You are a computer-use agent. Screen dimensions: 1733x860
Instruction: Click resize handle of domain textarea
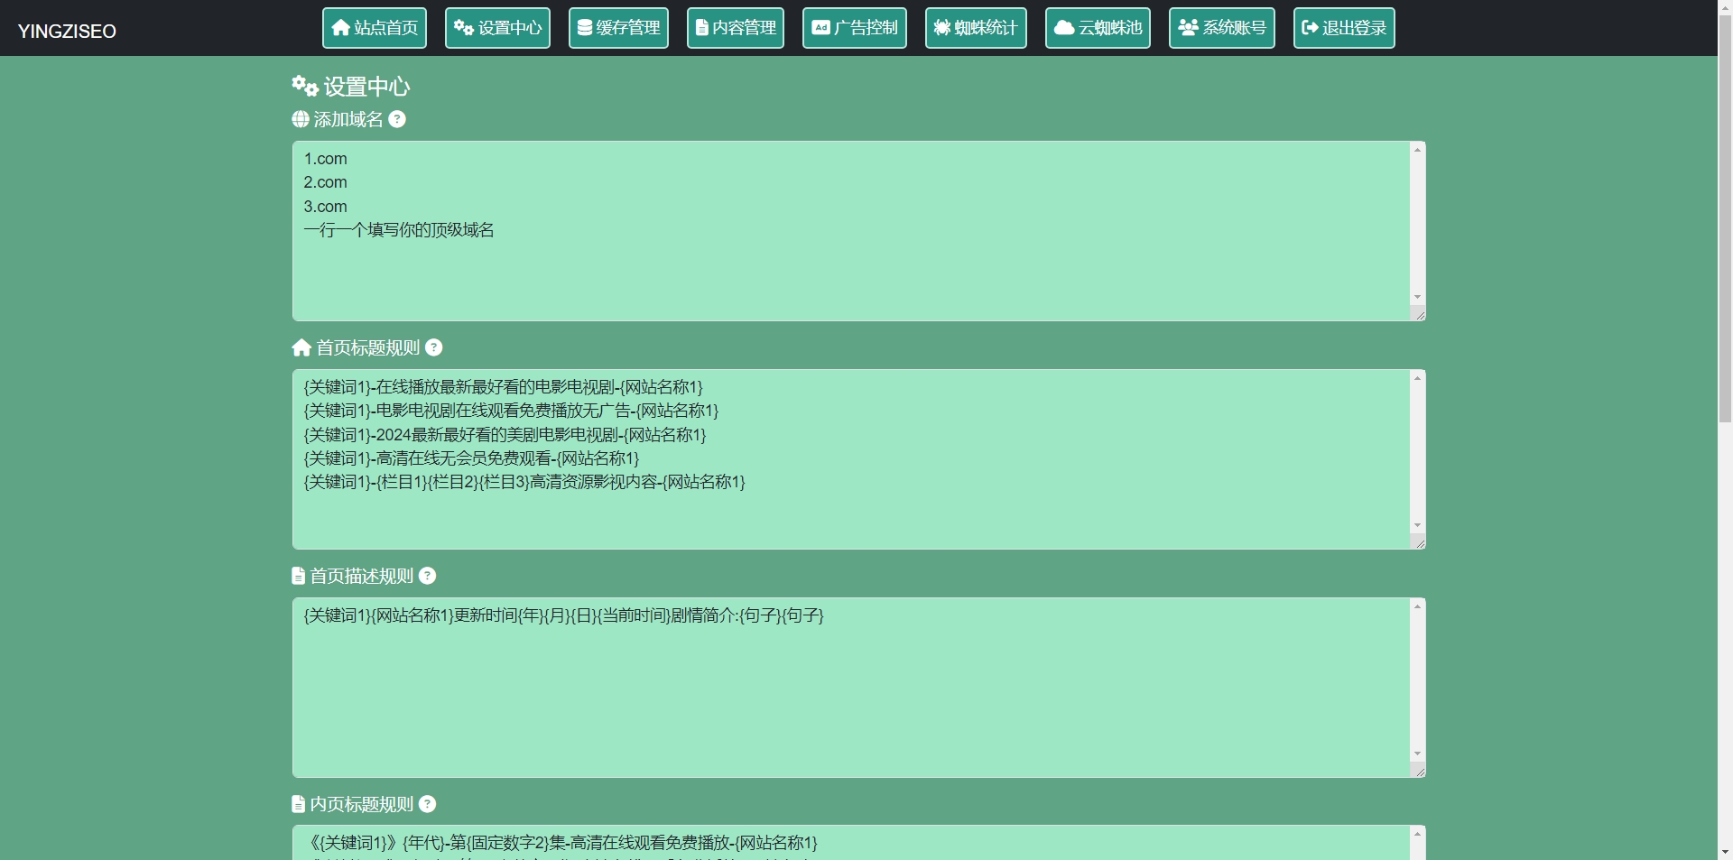coord(1418,313)
